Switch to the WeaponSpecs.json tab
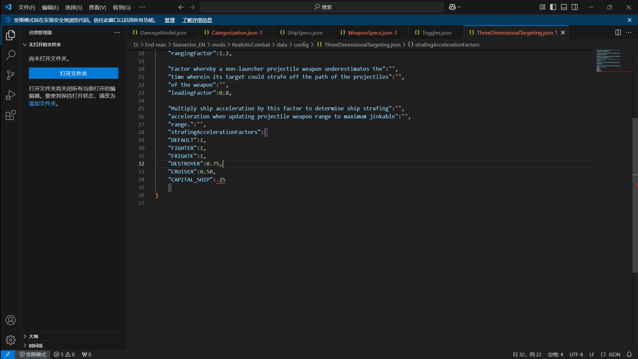 click(x=370, y=33)
